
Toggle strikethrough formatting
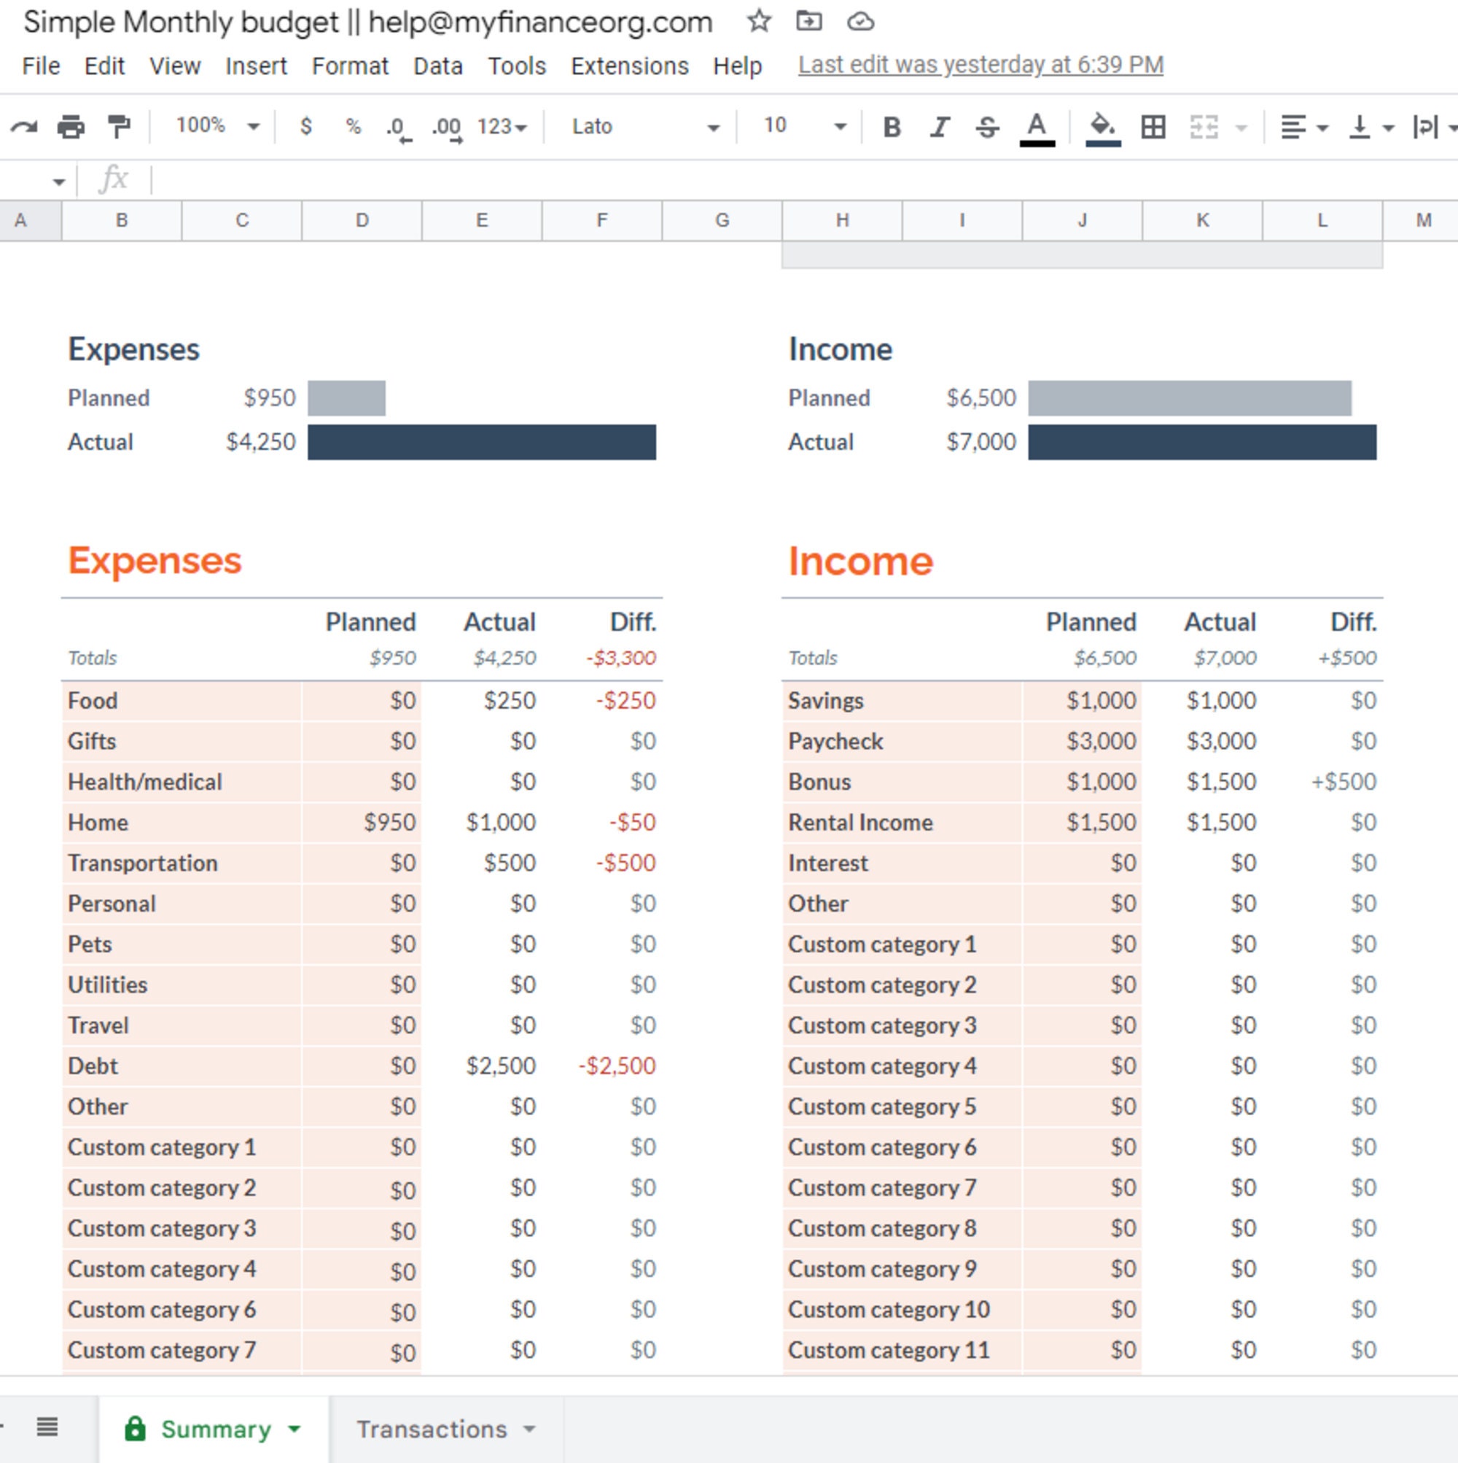[987, 126]
